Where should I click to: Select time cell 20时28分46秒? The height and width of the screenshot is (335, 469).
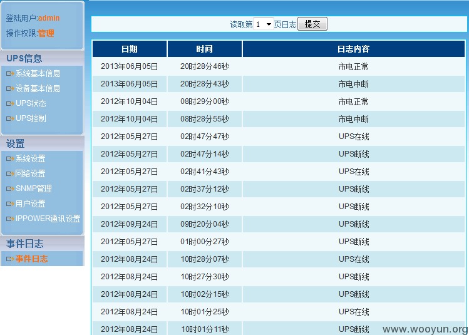pos(205,66)
